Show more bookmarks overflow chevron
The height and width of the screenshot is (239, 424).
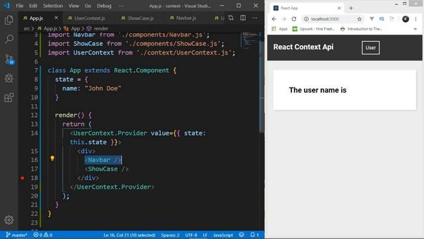click(415, 29)
